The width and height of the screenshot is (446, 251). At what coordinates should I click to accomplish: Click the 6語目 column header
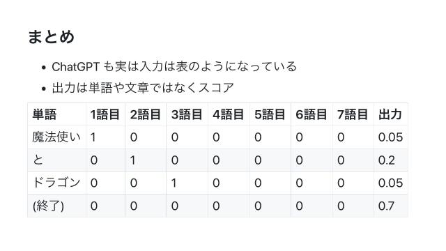312,114
